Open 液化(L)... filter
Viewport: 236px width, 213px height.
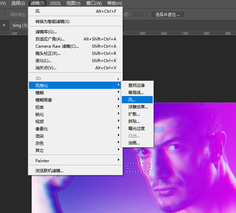(x=76, y=61)
